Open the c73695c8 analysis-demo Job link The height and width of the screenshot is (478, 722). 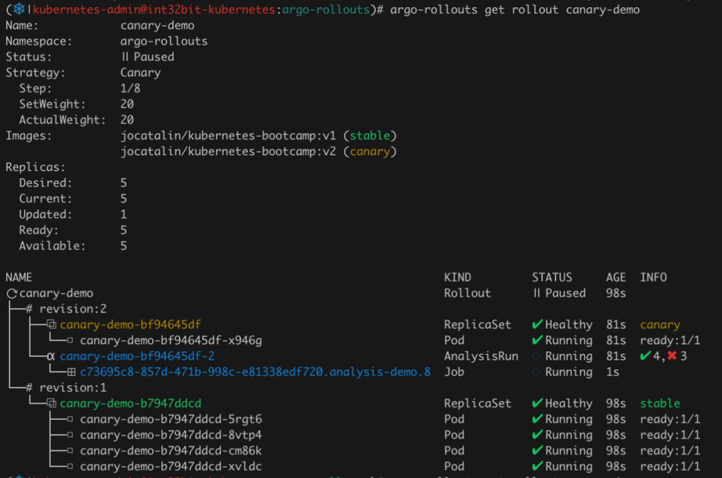[255, 372]
